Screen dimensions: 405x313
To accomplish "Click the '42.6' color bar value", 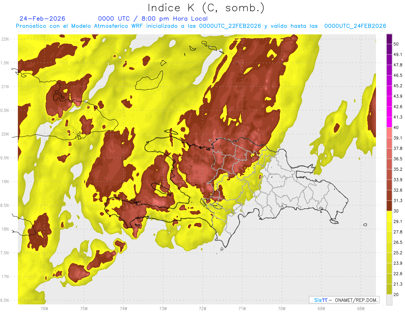I will [398, 107].
